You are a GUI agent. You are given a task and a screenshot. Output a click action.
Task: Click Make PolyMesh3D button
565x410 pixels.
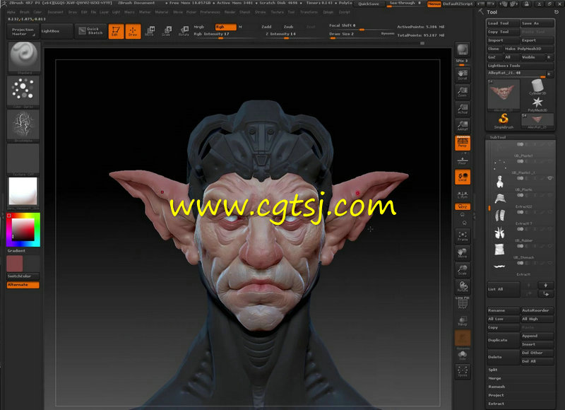528,49
